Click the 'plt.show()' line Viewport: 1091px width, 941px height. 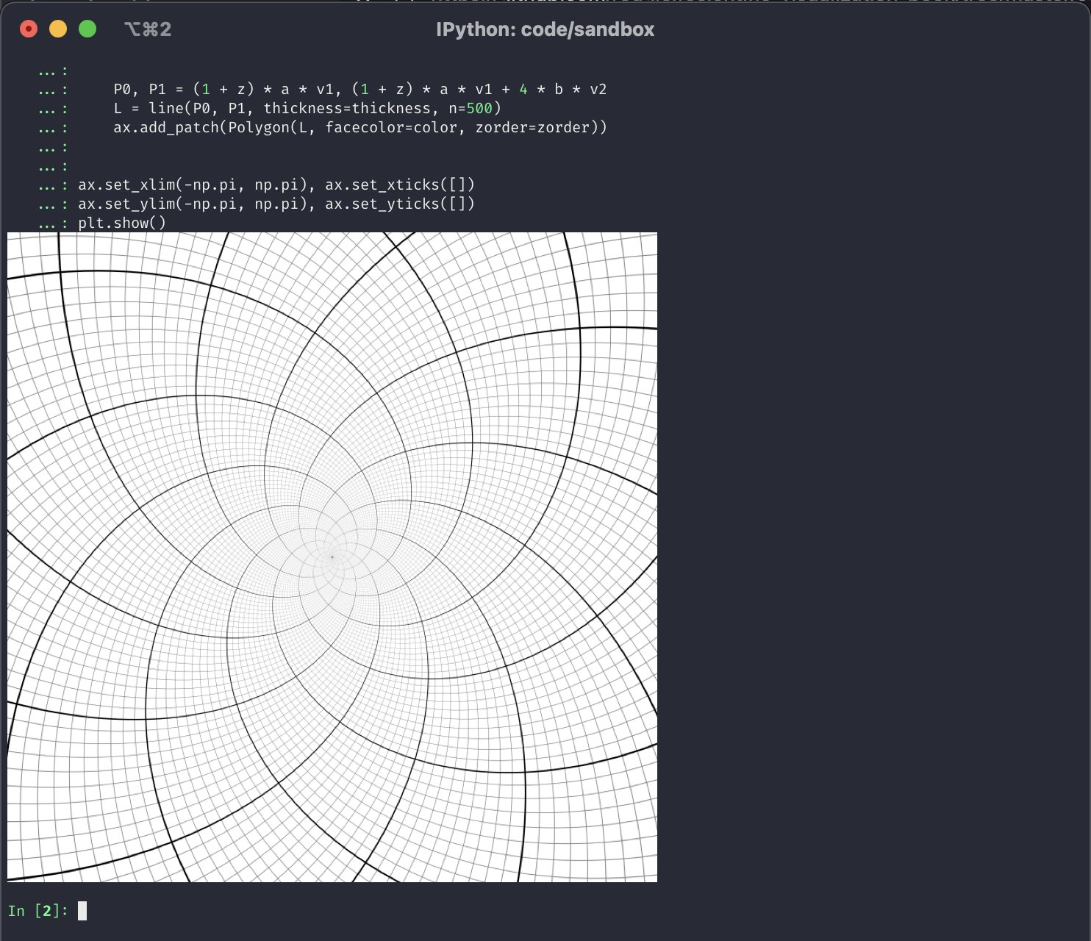coord(122,223)
